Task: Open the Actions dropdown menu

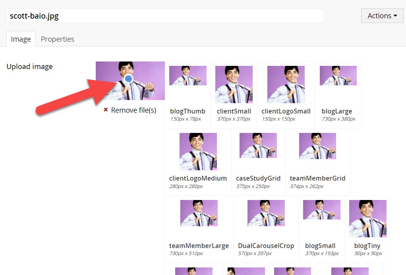Action: pos(382,16)
